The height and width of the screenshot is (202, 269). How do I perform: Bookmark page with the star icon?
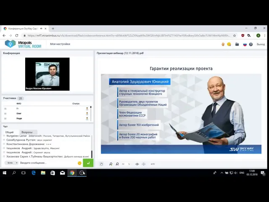(x=235, y=35)
